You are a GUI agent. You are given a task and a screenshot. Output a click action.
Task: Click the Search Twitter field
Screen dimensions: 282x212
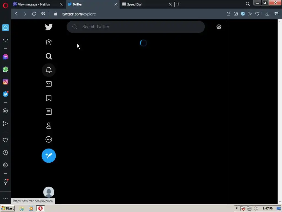136,27
